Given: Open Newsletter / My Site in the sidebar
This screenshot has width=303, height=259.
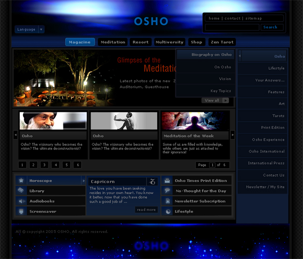Looking at the screenshot, I should 262,187.
